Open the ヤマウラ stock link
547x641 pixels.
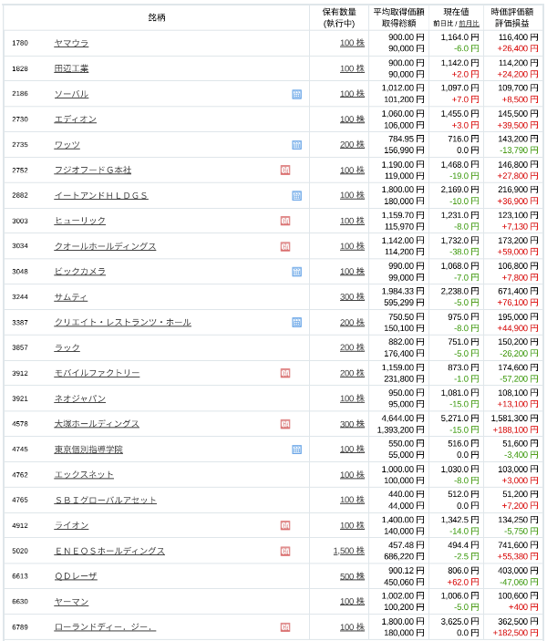coord(71,43)
